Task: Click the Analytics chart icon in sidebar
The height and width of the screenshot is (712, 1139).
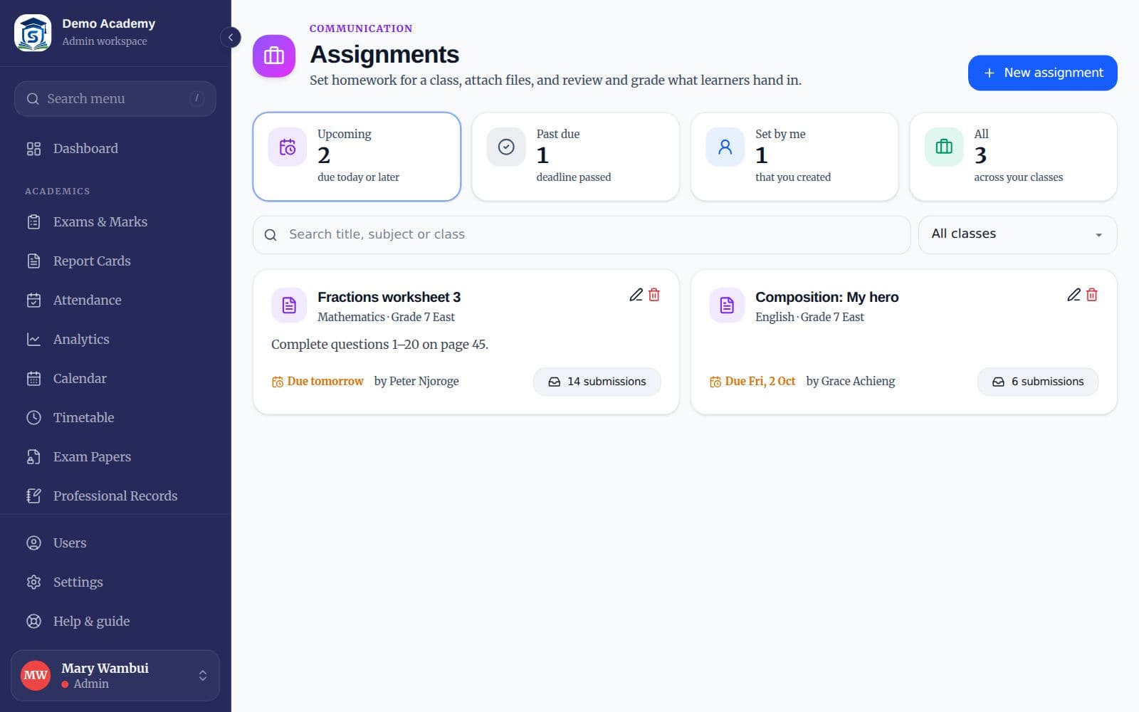Action: coord(33,340)
